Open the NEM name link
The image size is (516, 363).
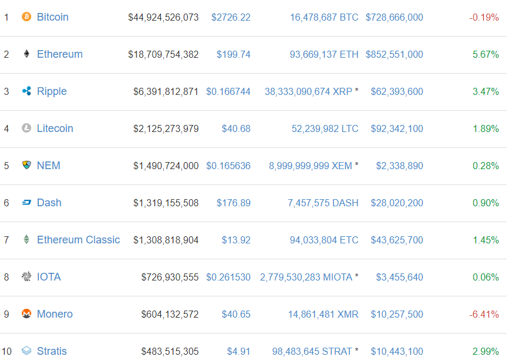tap(48, 166)
